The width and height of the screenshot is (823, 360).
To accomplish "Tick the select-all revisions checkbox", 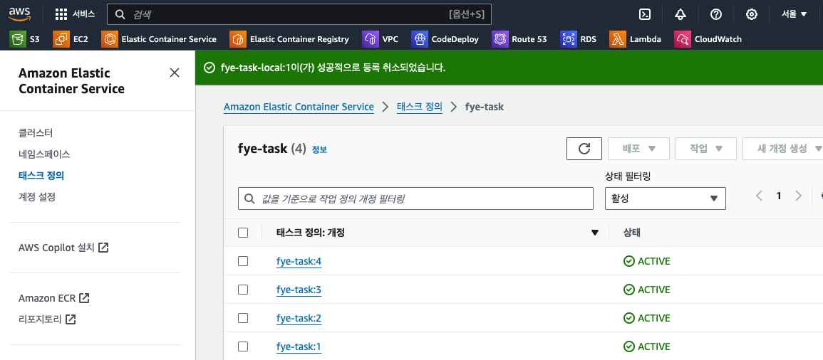I will pos(243,233).
